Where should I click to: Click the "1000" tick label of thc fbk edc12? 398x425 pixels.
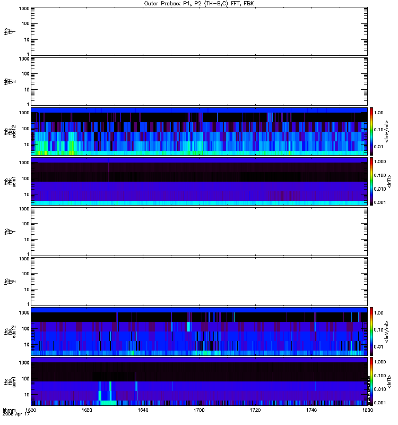tap(24, 312)
